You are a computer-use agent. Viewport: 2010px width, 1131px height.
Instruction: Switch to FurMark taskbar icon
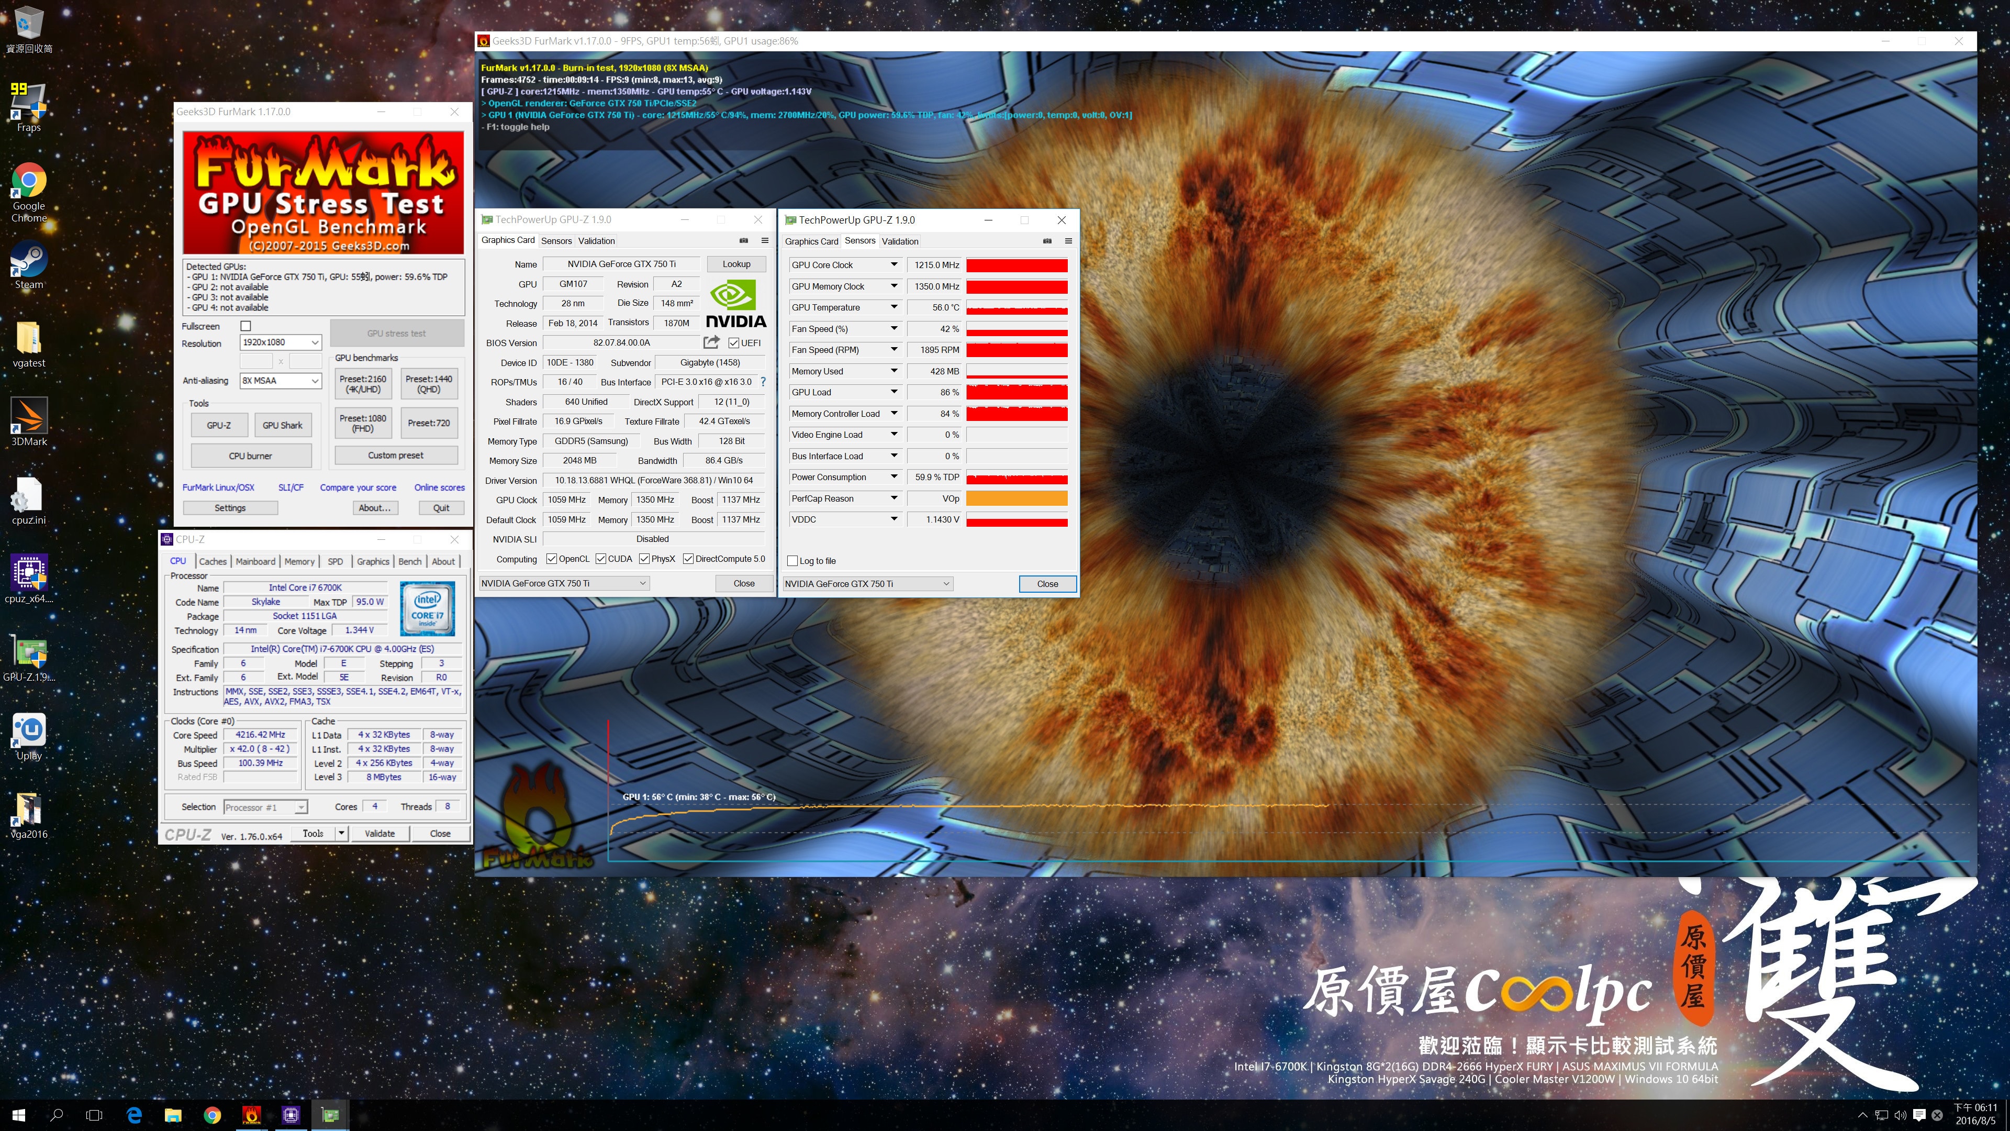(x=251, y=1115)
